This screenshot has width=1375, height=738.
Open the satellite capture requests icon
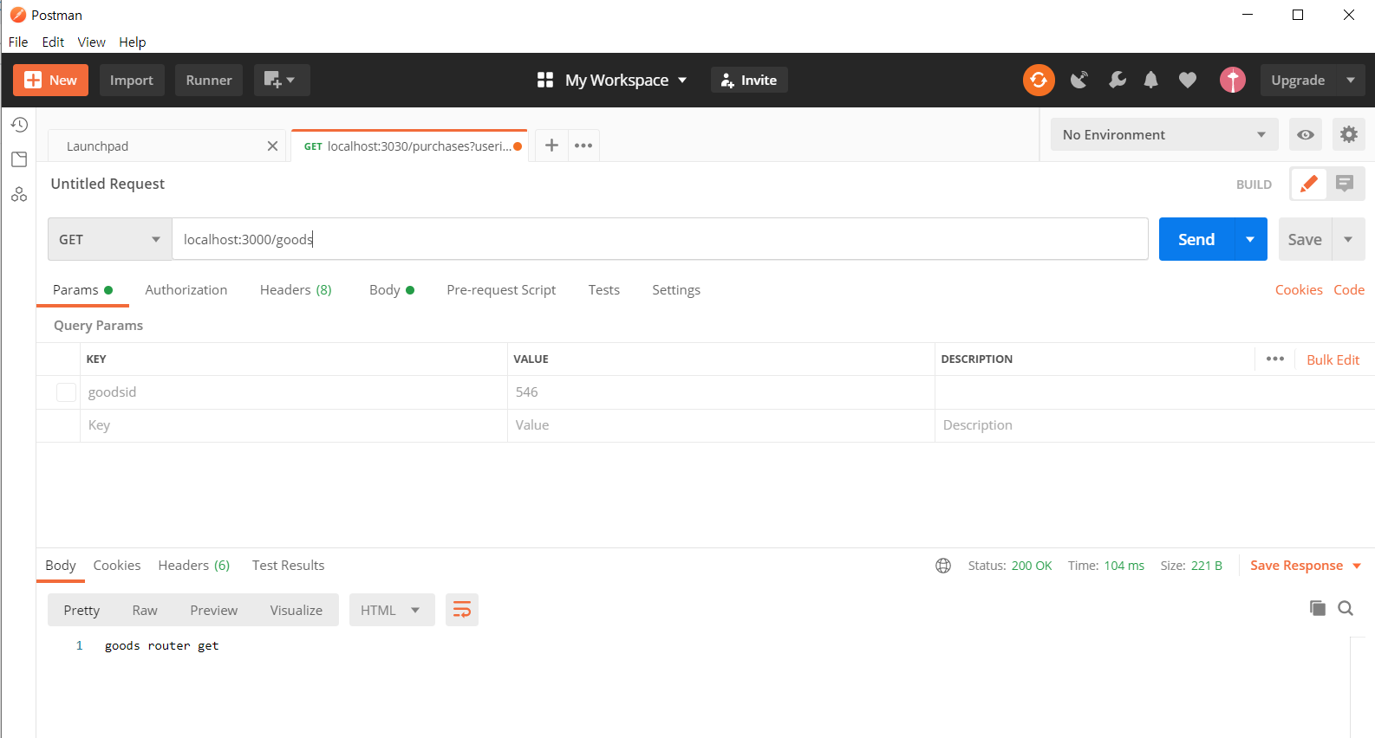coord(1078,80)
